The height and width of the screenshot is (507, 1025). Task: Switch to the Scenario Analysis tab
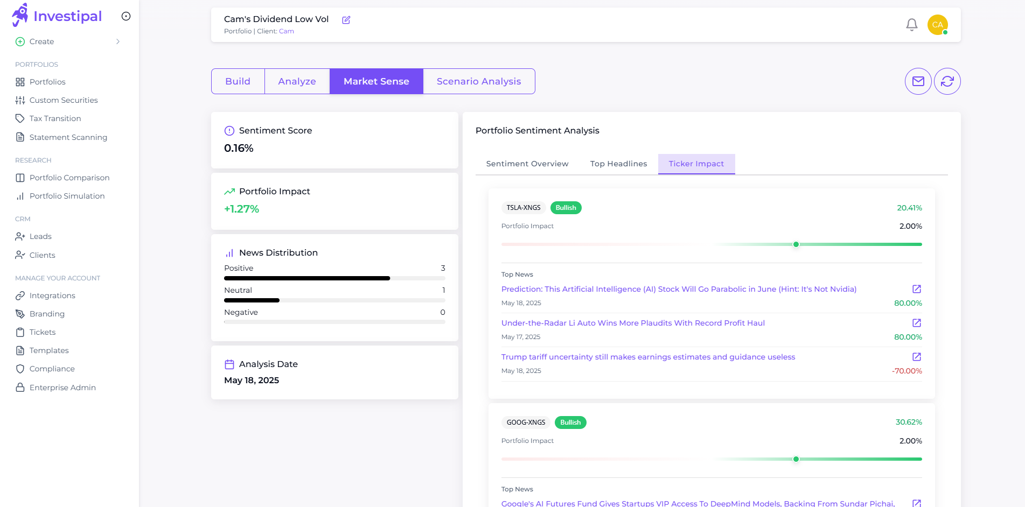pos(478,81)
